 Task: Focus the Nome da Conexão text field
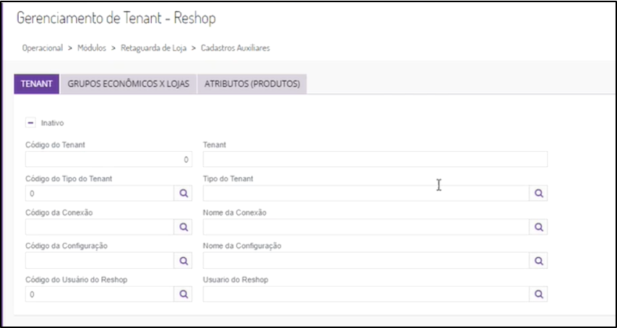pyautogui.click(x=366, y=227)
